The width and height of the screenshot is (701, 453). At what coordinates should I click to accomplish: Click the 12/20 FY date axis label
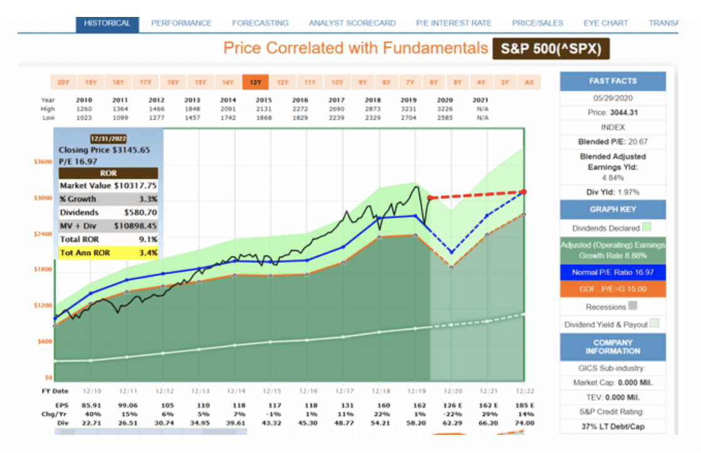click(453, 391)
